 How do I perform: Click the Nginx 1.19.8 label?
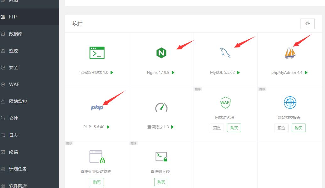tap(158, 73)
